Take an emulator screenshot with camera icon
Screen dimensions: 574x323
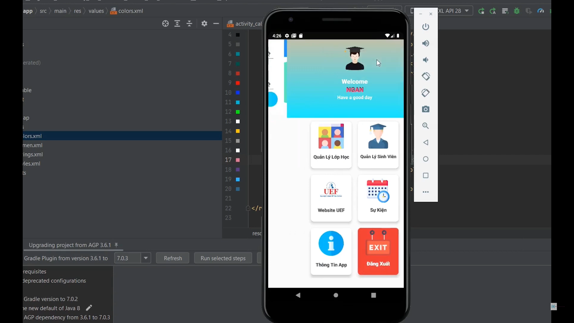[x=426, y=109]
